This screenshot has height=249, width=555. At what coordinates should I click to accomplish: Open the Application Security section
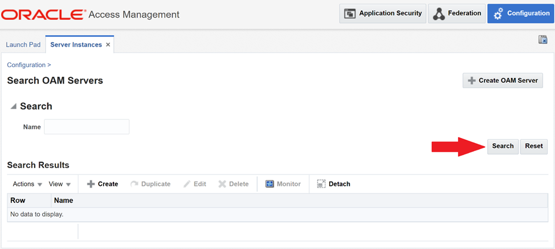pos(383,14)
